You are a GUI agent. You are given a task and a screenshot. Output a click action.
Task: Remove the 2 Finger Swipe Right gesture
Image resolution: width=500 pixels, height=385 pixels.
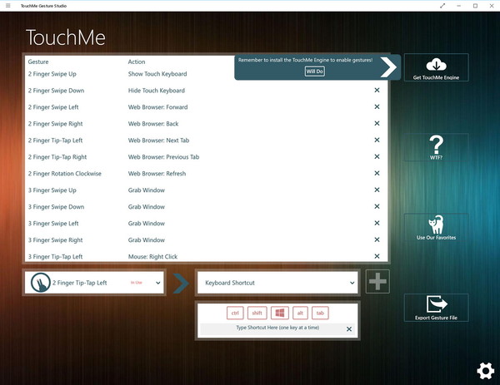(x=377, y=123)
